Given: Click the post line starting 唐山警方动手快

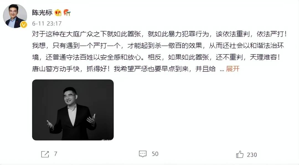Looking at the screenshot, I should pos(124,69).
